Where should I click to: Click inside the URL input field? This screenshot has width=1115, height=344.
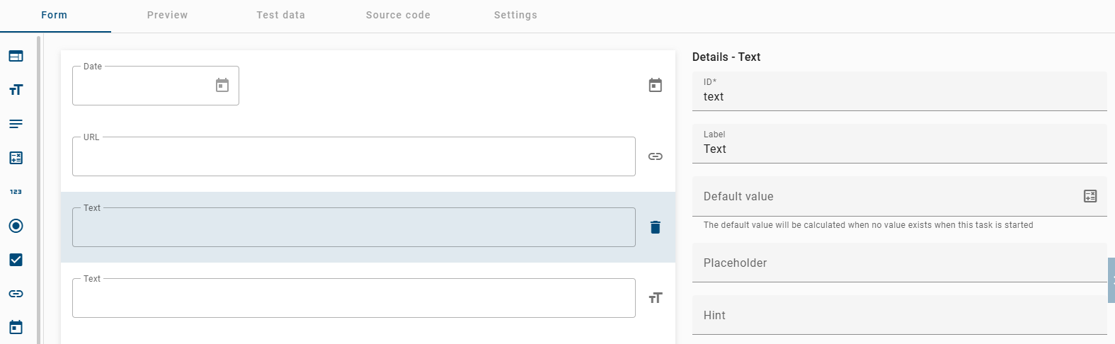click(354, 156)
